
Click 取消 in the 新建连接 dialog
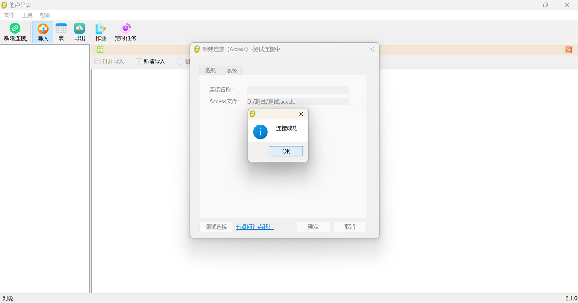click(x=350, y=227)
